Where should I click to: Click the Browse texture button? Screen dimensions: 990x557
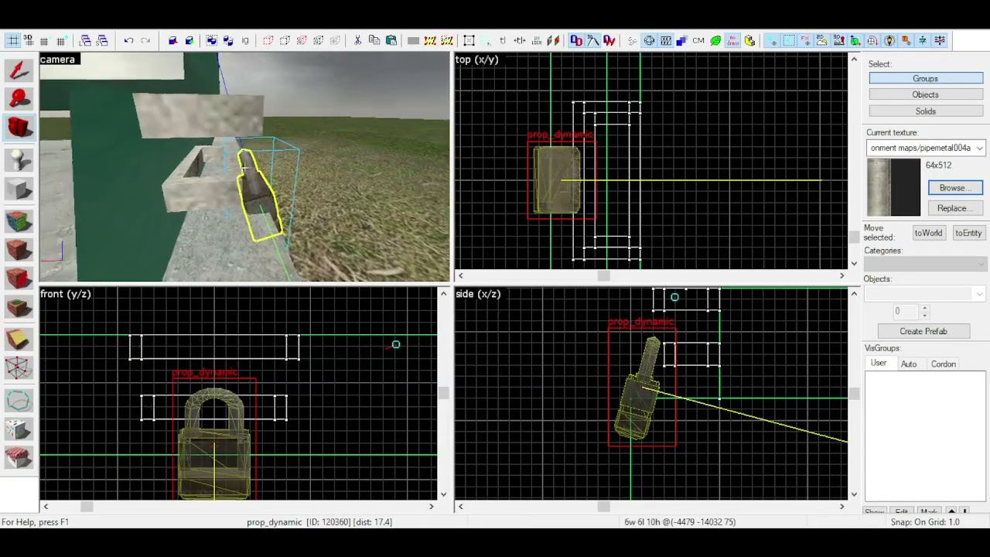pos(955,188)
